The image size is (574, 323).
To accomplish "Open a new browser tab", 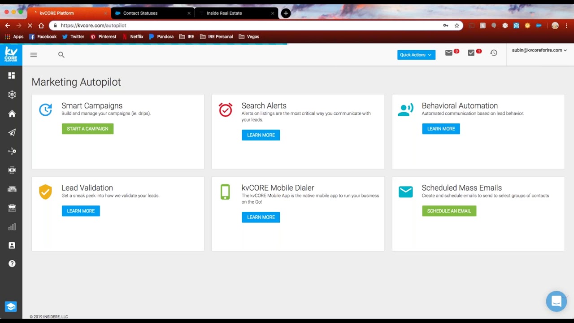I will (286, 13).
